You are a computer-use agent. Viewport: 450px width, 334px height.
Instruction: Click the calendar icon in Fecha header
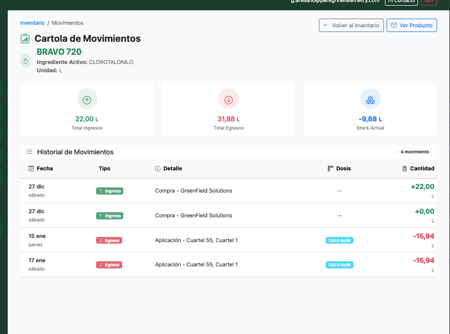[31, 169]
